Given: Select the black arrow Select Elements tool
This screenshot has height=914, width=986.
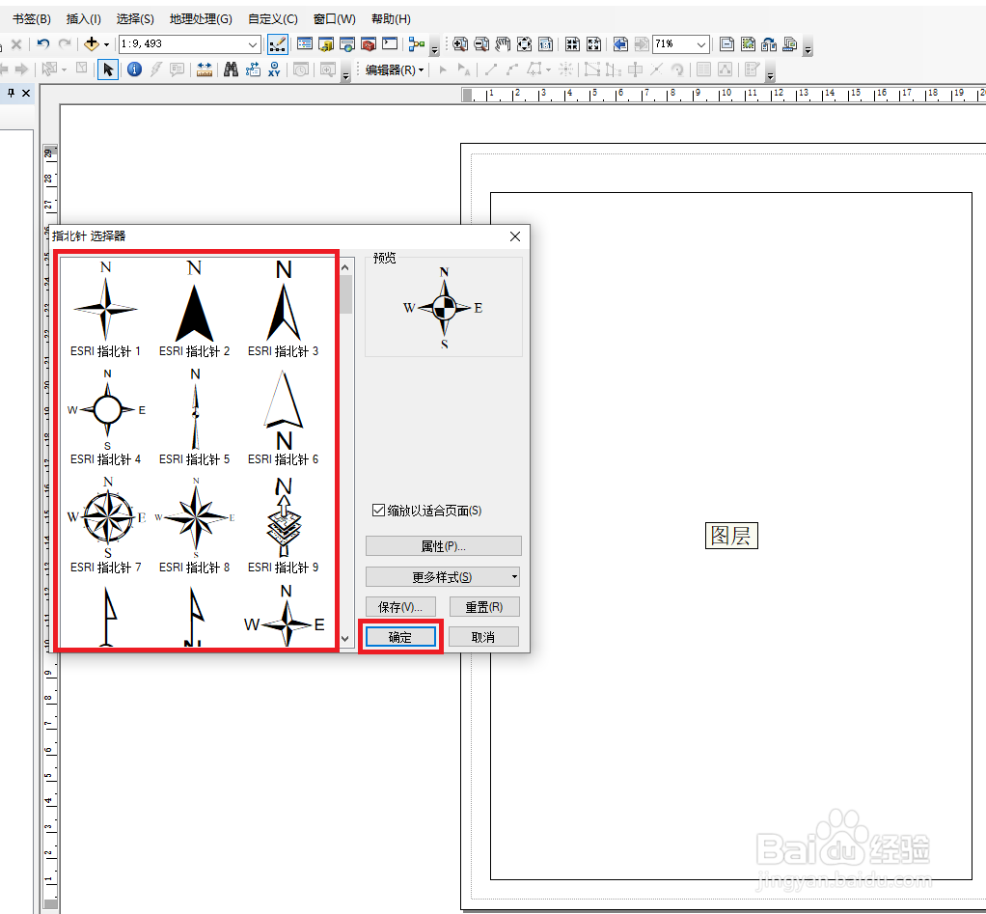Looking at the screenshot, I should [108, 69].
